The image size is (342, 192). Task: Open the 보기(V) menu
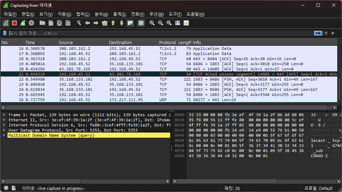coord(46,14)
